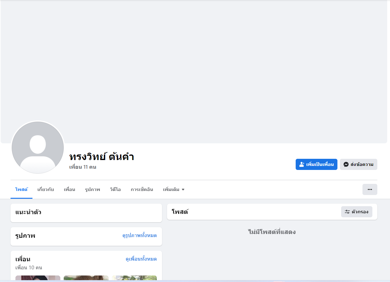Open the three-dots more options menu
The height and width of the screenshot is (282, 390).
(370, 189)
